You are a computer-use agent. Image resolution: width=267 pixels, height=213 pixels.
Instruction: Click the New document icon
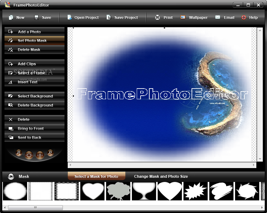pyautogui.click(x=11, y=17)
